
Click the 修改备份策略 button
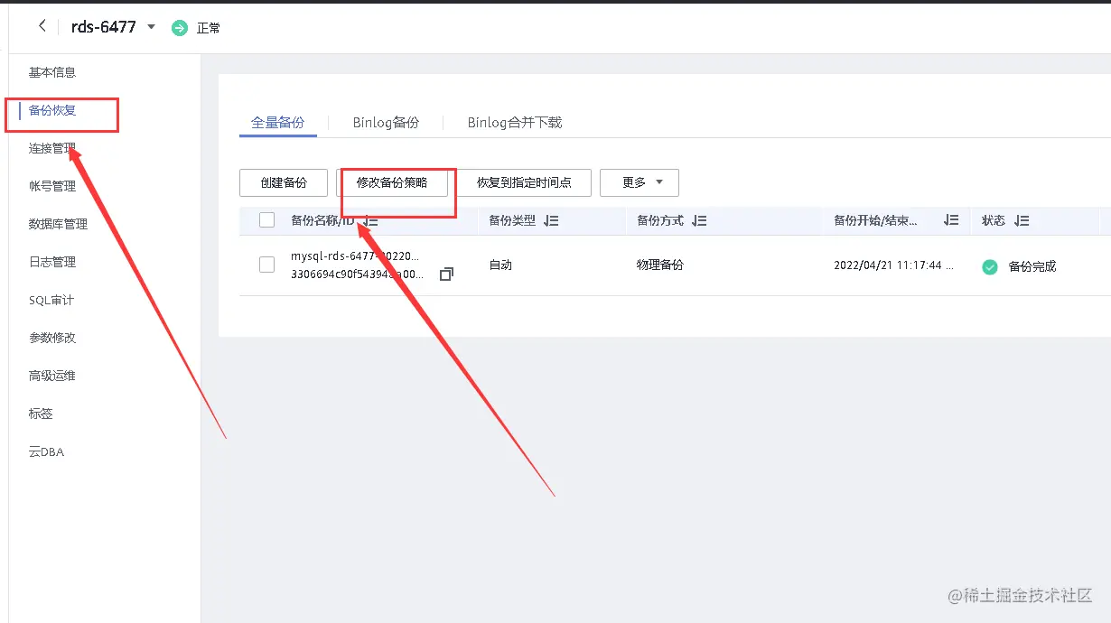pos(392,182)
